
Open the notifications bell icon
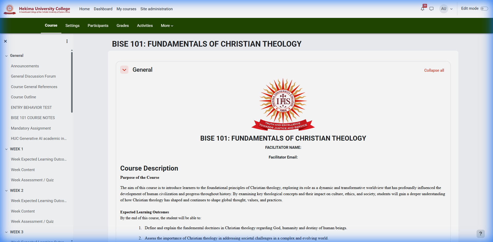tap(422, 9)
